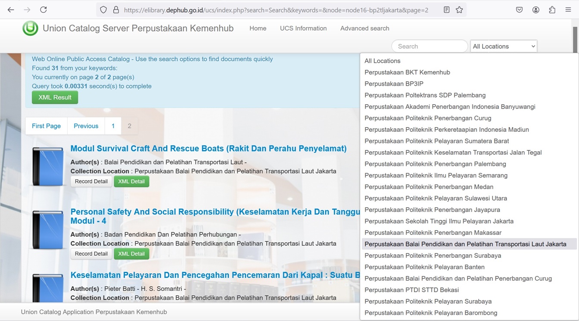Open the extensions puzzle icon
579x321 pixels.
pyautogui.click(x=552, y=9)
